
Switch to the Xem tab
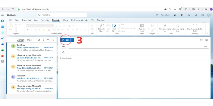point(36,20)
